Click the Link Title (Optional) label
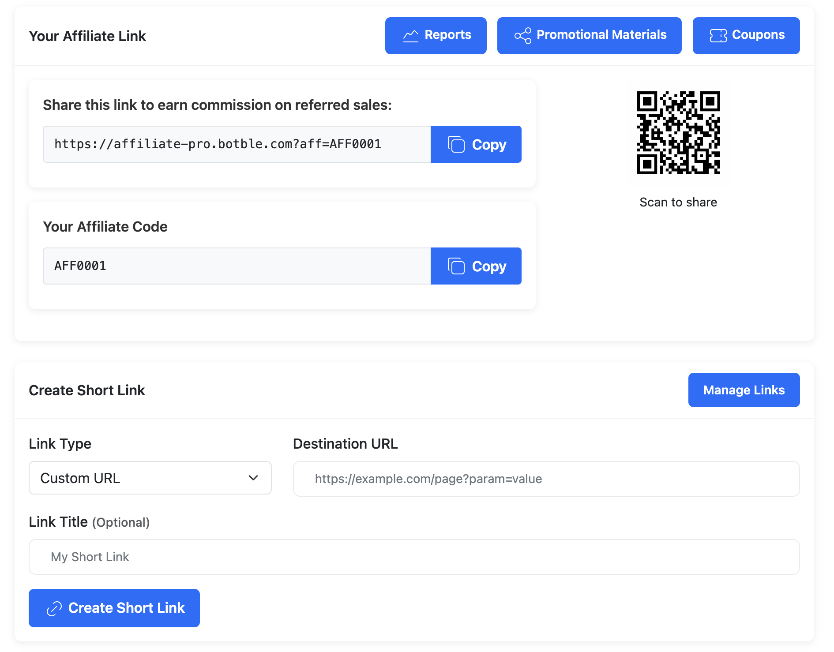 89,522
